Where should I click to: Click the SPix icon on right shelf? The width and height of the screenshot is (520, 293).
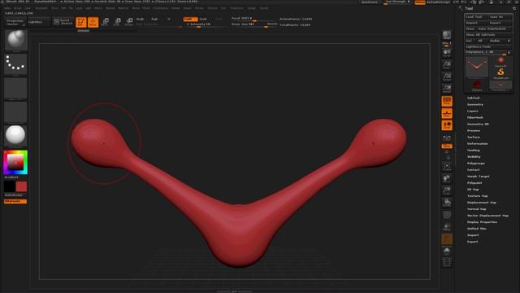click(x=447, y=43)
